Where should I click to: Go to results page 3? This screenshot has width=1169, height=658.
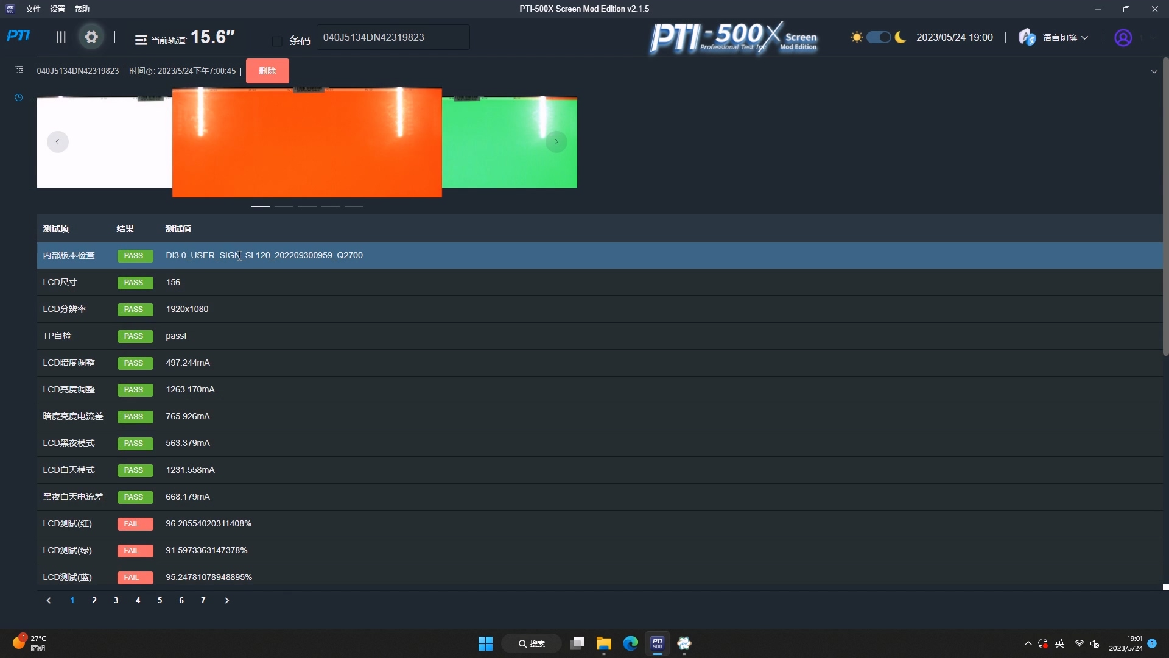coord(116,601)
